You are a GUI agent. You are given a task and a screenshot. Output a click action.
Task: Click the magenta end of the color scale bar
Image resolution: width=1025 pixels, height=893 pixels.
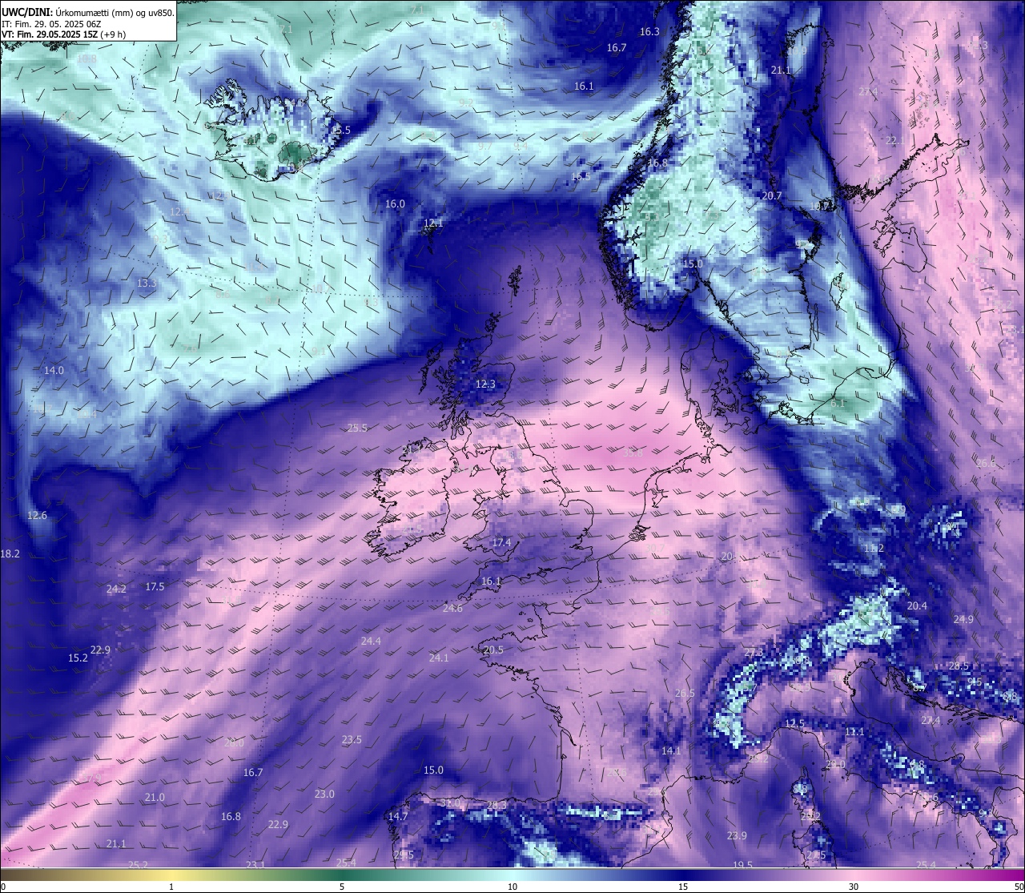[x=1013, y=875]
